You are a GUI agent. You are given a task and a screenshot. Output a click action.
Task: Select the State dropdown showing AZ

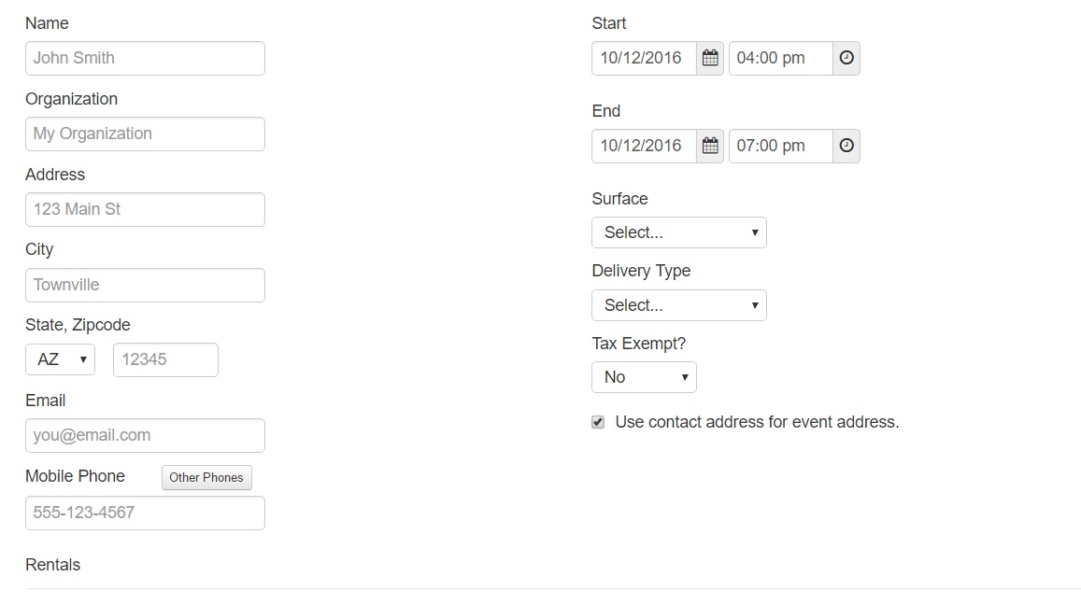coord(60,359)
